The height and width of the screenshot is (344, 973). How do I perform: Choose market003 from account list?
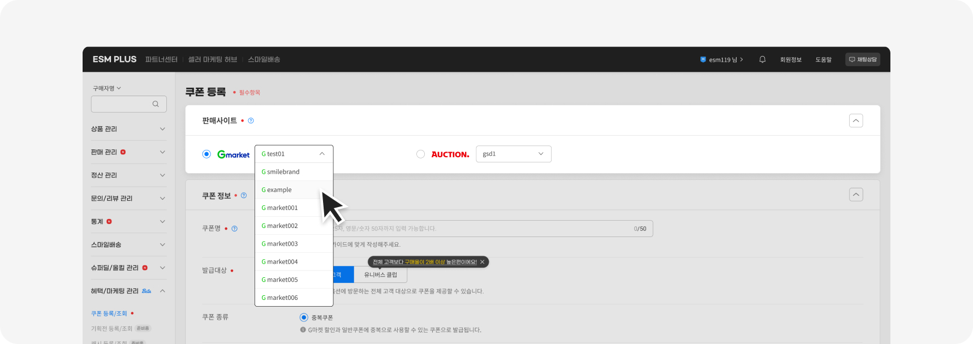tap(294, 244)
